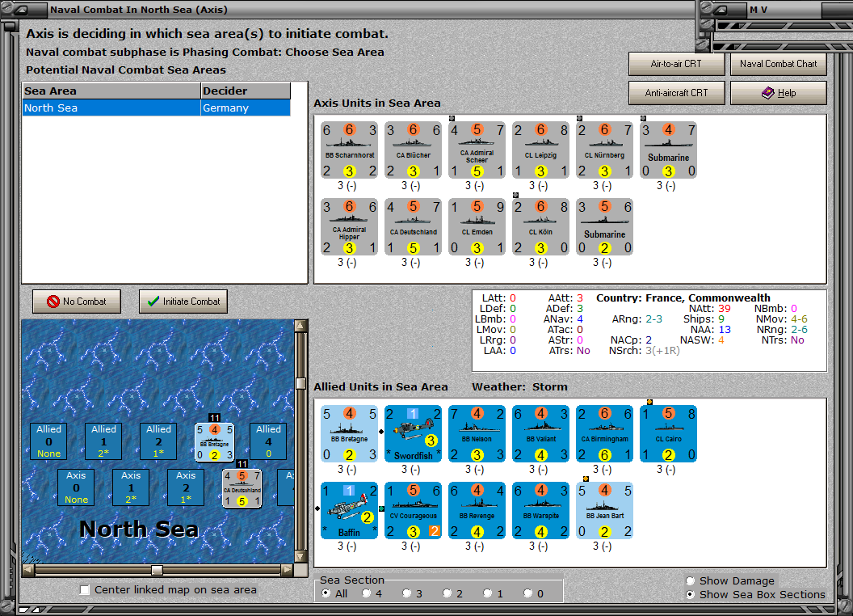The width and height of the screenshot is (853, 616).
Task: Choose the CA Deutschland counter in Axis units
Action: (413, 227)
